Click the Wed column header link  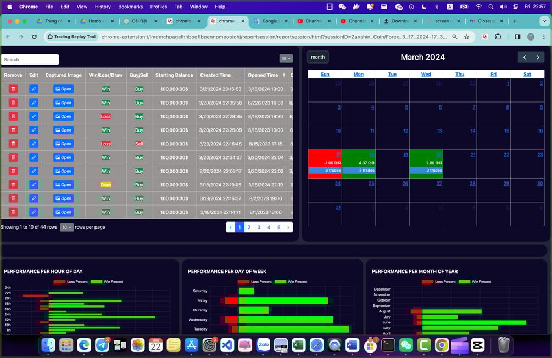pos(426,74)
